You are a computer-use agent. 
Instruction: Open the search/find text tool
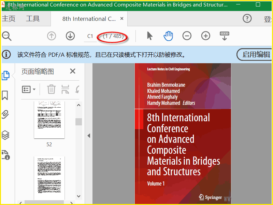click(x=6, y=36)
